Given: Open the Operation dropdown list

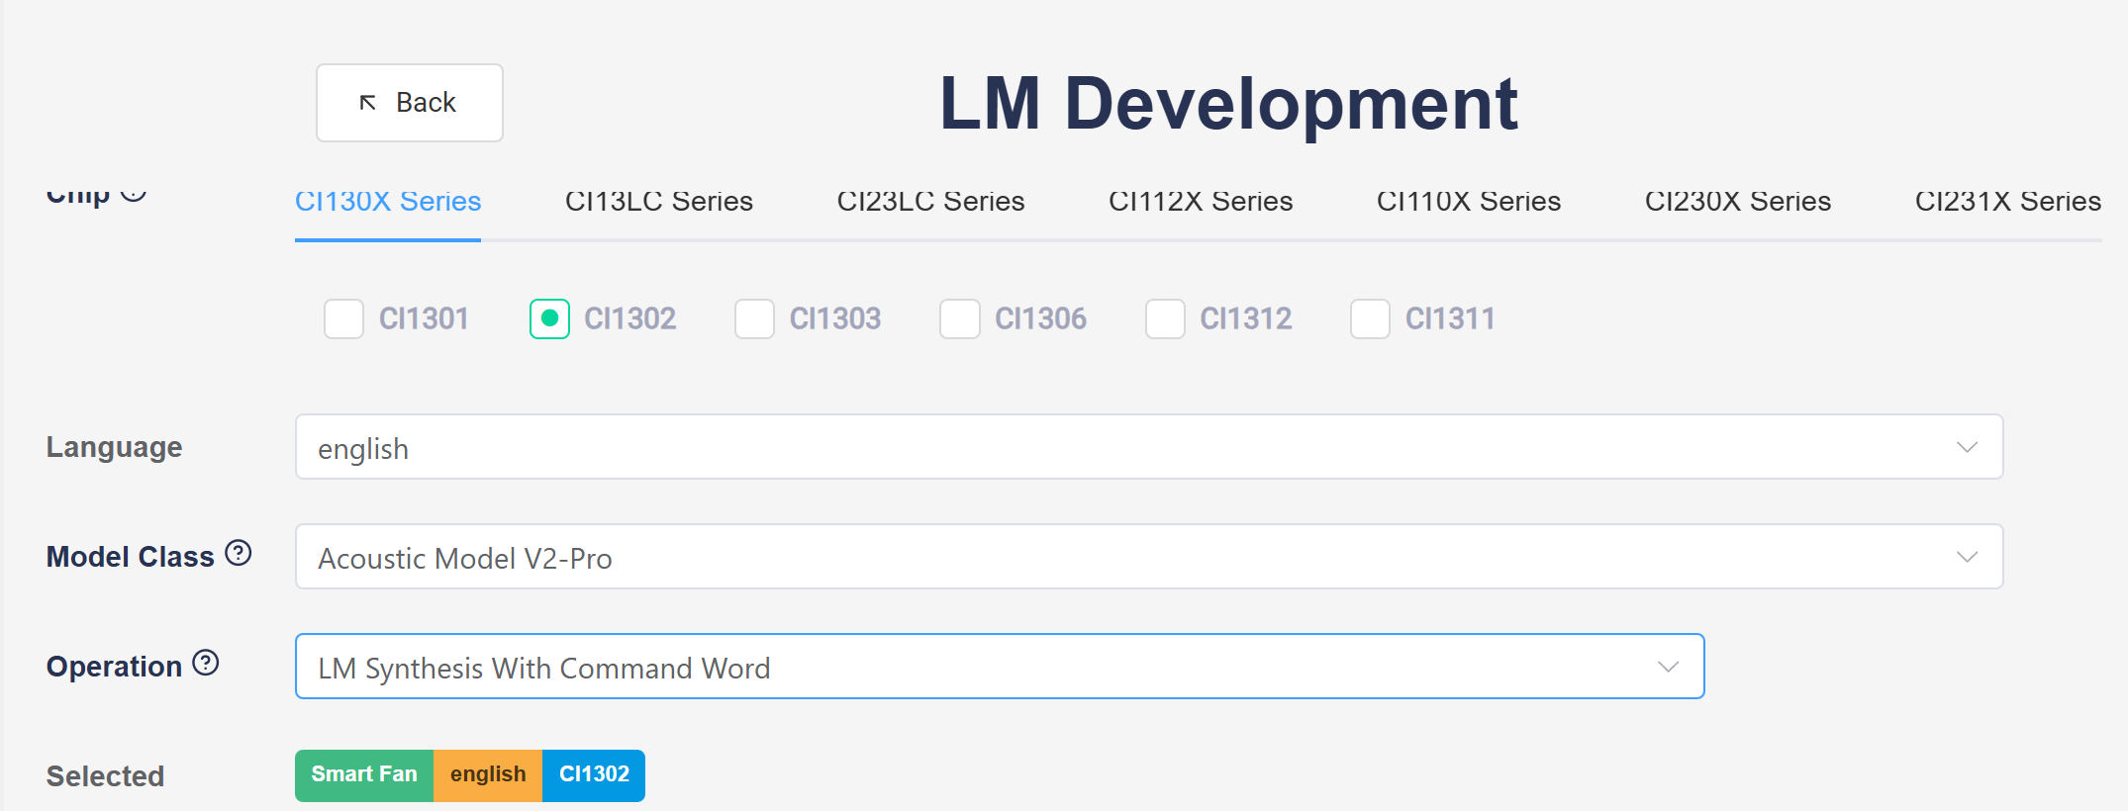Looking at the screenshot, I should tap(999, 667).
